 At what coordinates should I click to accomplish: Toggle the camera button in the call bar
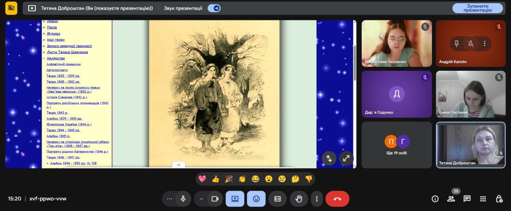point(215,199)
